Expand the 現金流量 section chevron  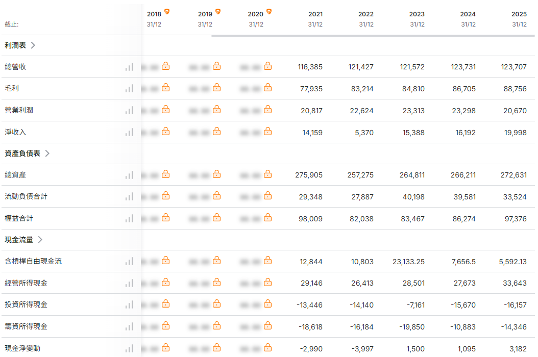click(40, 239)
